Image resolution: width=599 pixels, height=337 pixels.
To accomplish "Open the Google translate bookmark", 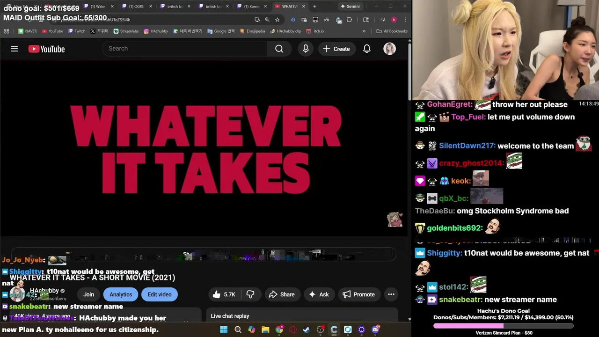I will click(220, 31).
